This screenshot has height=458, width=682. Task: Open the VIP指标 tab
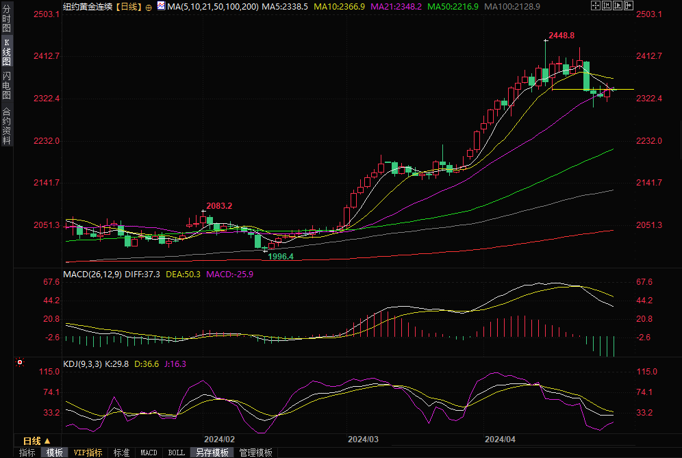click(88, 453)
